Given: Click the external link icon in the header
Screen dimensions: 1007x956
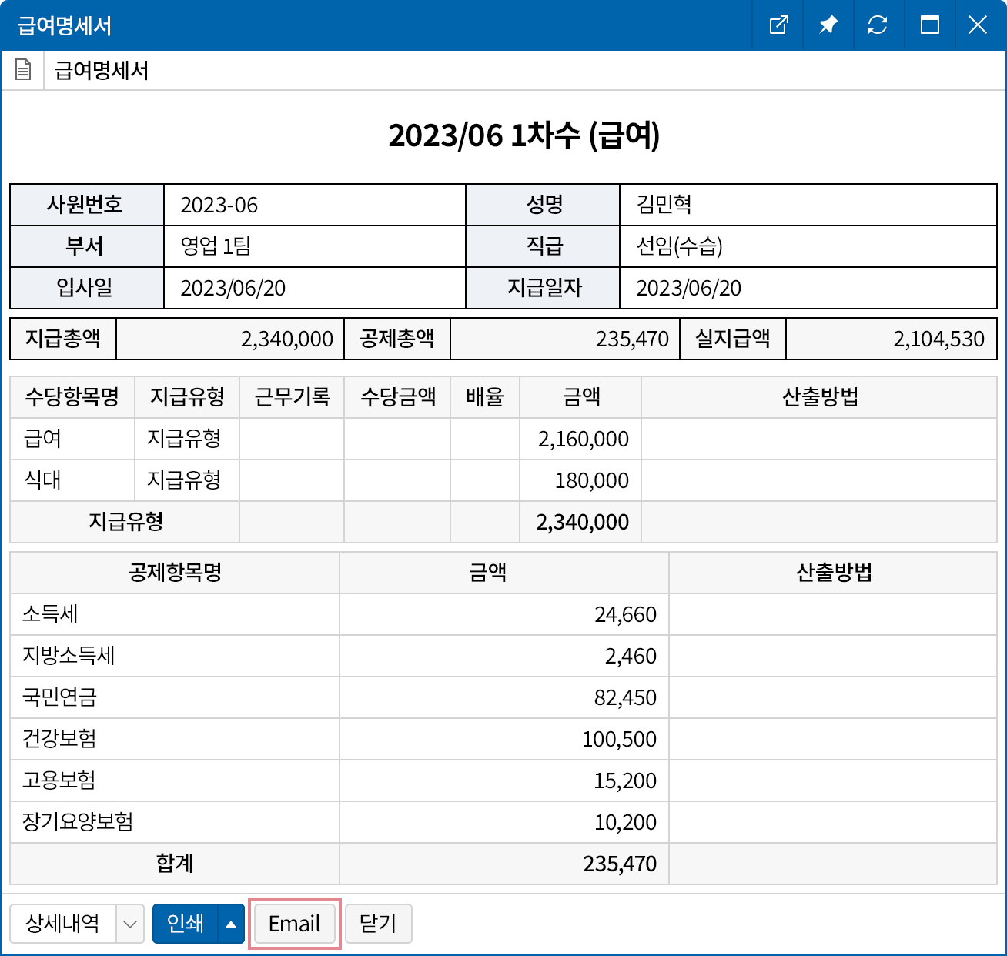Looking at the screenshot, I should [778, 25].
